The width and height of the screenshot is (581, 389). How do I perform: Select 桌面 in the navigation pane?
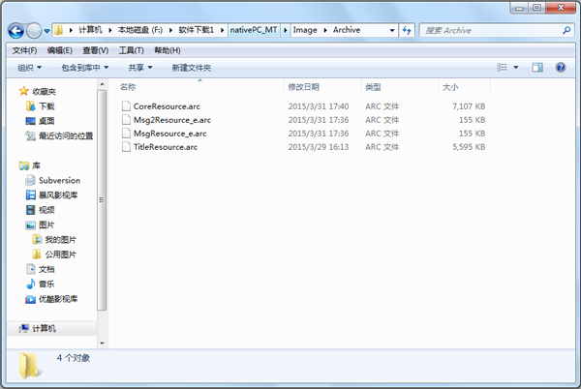pos(46,121)
